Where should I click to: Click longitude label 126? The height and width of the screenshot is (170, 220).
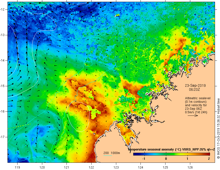pos(190,167)
